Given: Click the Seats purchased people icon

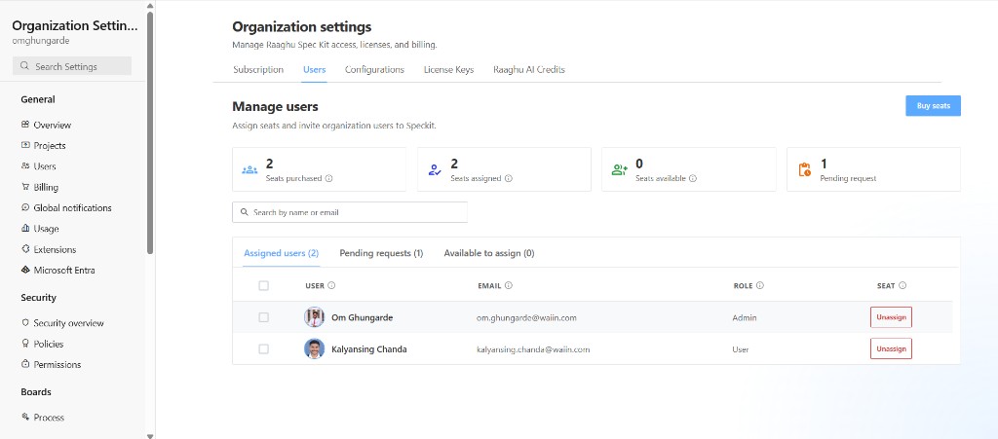Looking at the screenshot, I should pyautogui.click(x=249, y=169).
